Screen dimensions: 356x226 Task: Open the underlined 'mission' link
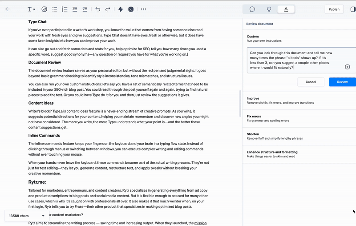point(200,223)
